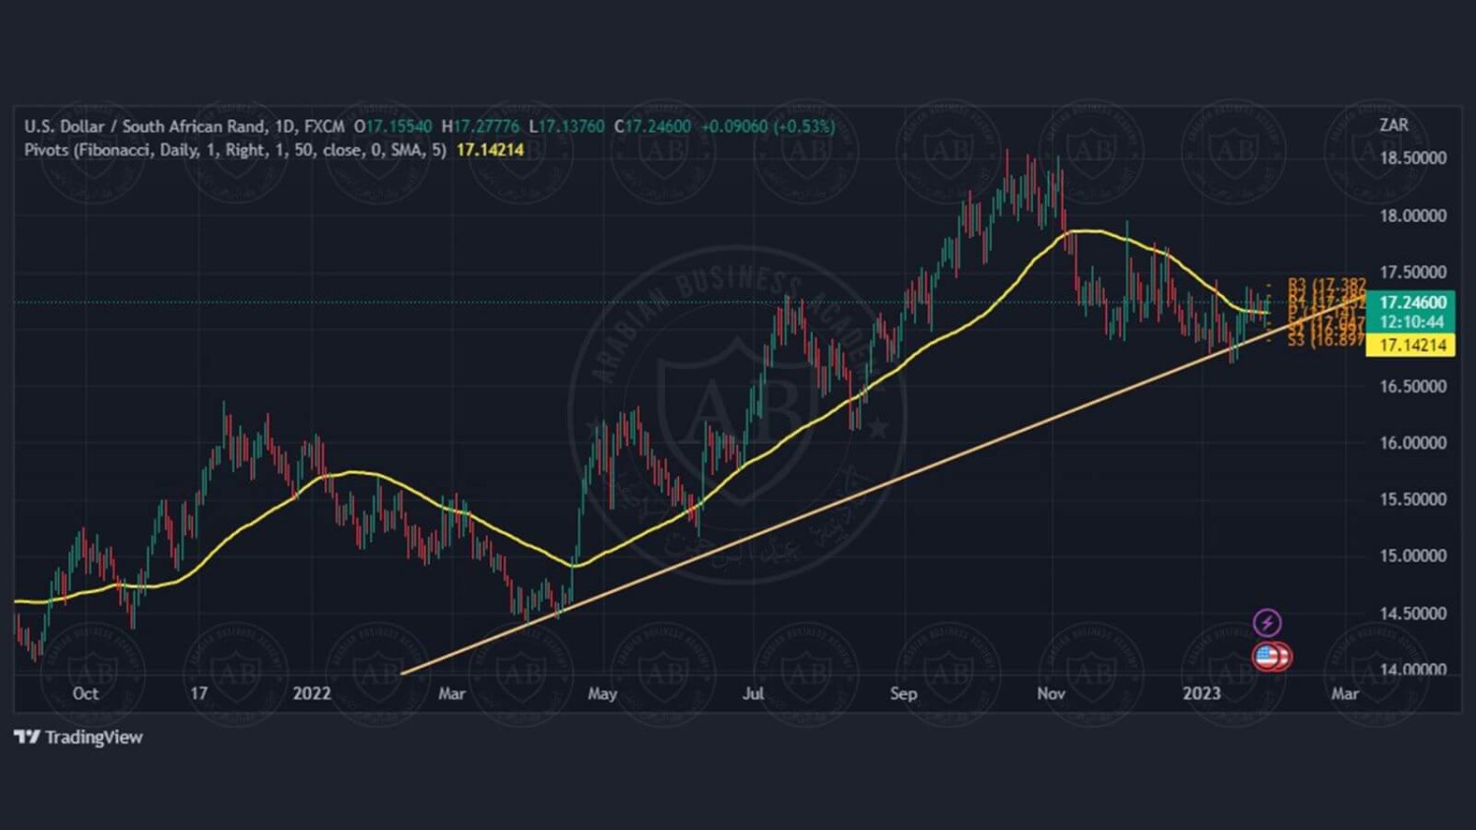Click the R3 pivot level label
Screen dimensions: 1476x830
click(x=1325, y=285)
